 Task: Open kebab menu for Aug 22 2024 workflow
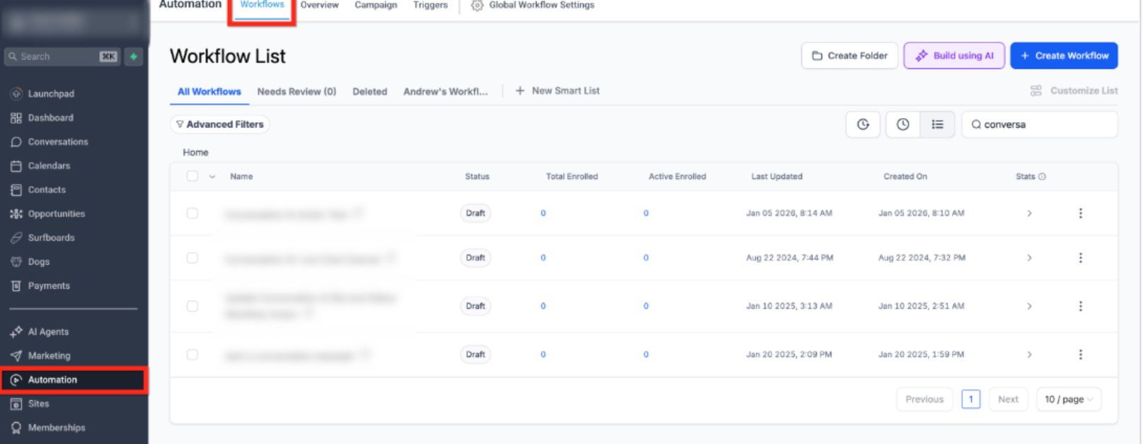(1080, 258)
